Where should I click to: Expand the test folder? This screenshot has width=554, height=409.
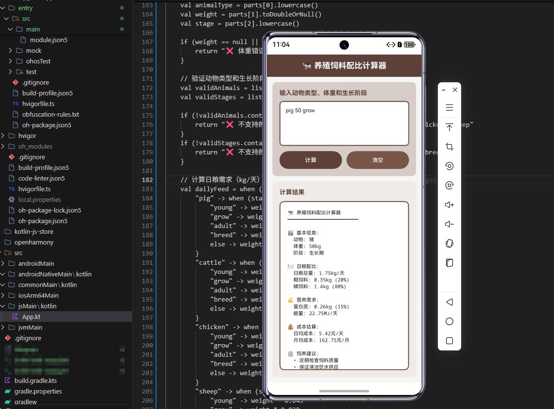[10, 72]
